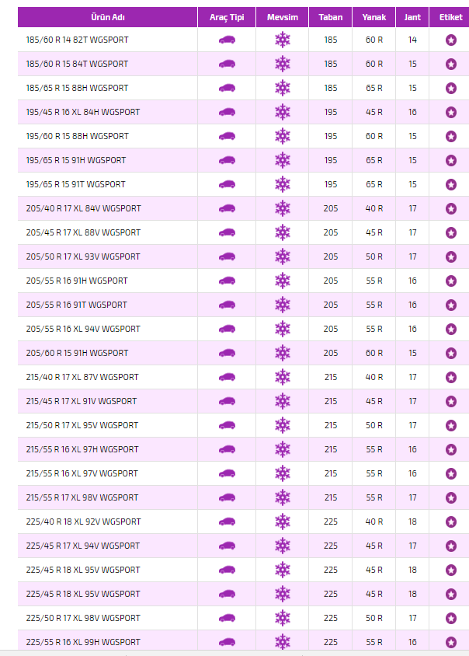Click the snowflake icon for 195/45 R 16 XL 84H
The width and height of the screenshot is (469, 656).
[282, 113]
